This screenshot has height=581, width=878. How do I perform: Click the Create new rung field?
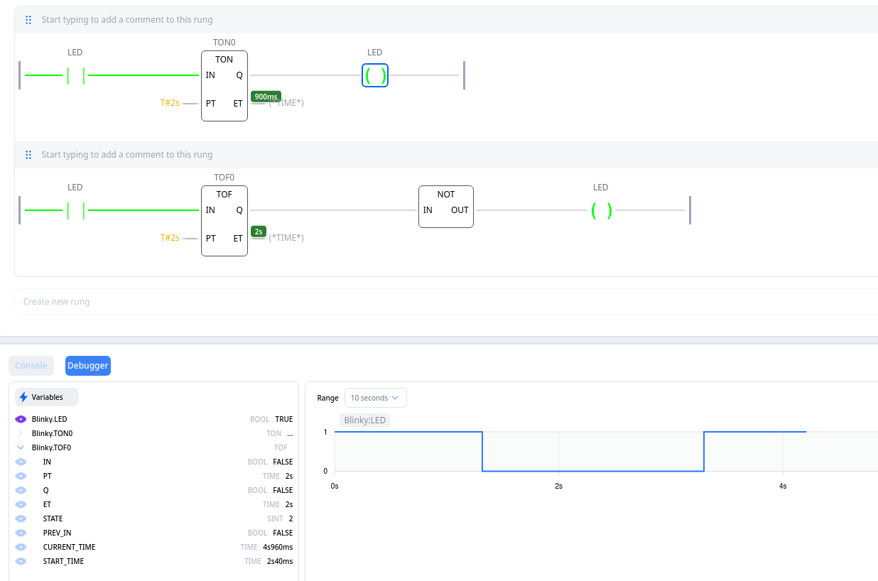(x=426, y=302)
